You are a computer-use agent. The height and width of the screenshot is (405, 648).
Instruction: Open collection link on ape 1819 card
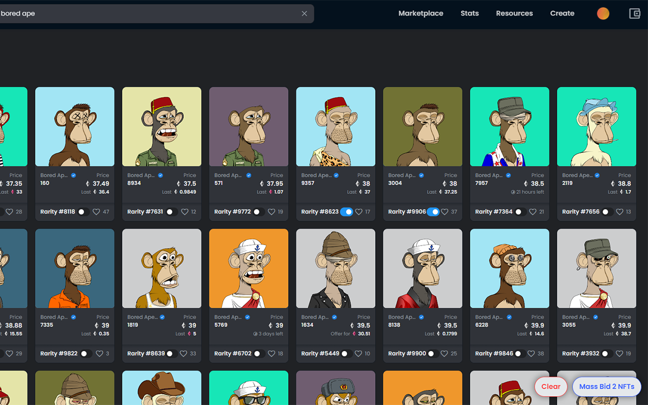(142, 317)
